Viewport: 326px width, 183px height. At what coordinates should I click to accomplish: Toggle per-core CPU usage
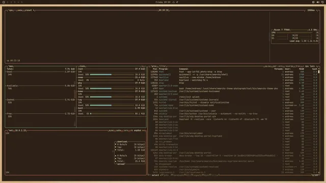278,66
